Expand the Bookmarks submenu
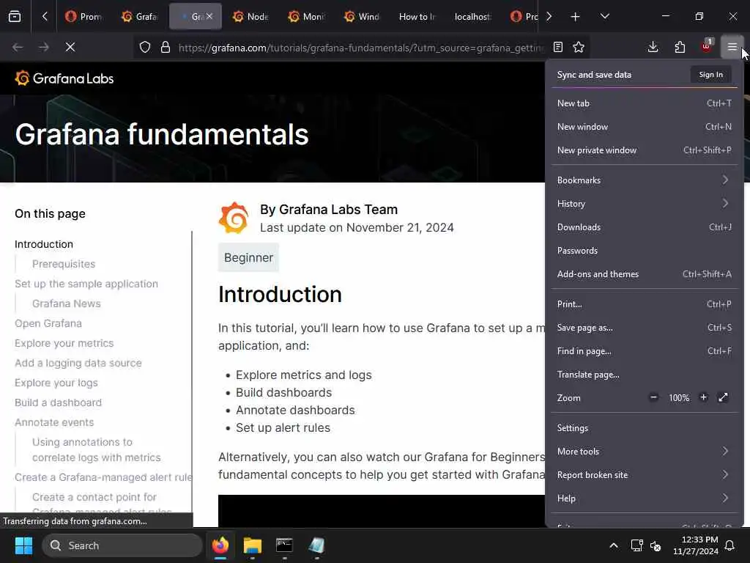The height and width of the screenshot is (563, 750). point(645,180)
